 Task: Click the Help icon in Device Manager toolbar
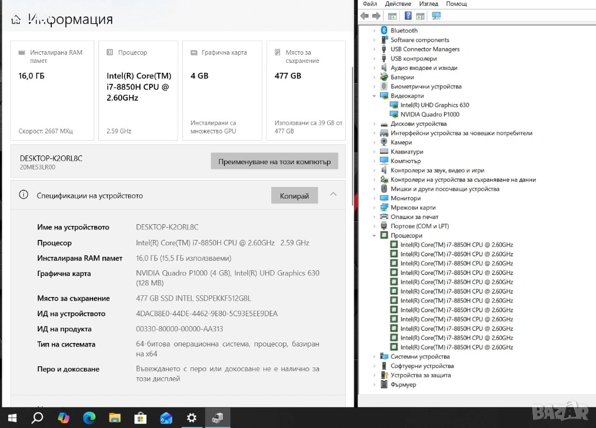coord(408,16)
